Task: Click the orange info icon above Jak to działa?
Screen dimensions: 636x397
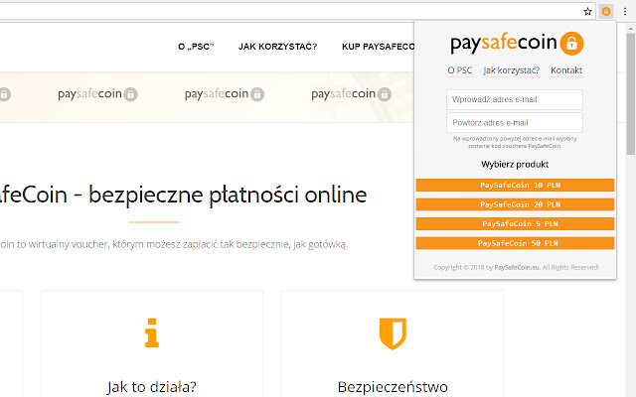Action: pyautogui.click(x=152, y=333)
